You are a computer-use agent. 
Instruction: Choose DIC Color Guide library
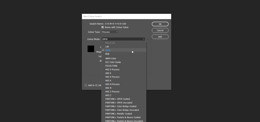[113, 62]
